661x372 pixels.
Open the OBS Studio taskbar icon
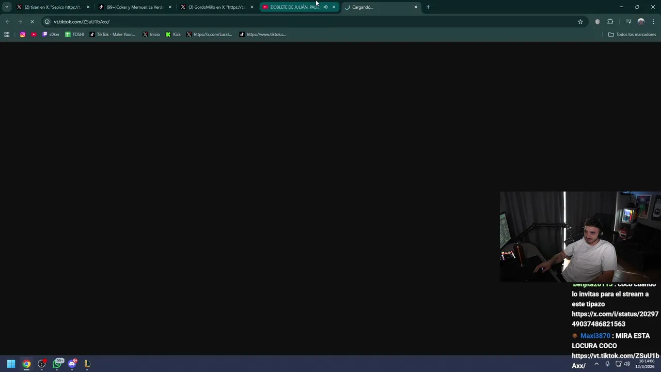pos(42,364)
